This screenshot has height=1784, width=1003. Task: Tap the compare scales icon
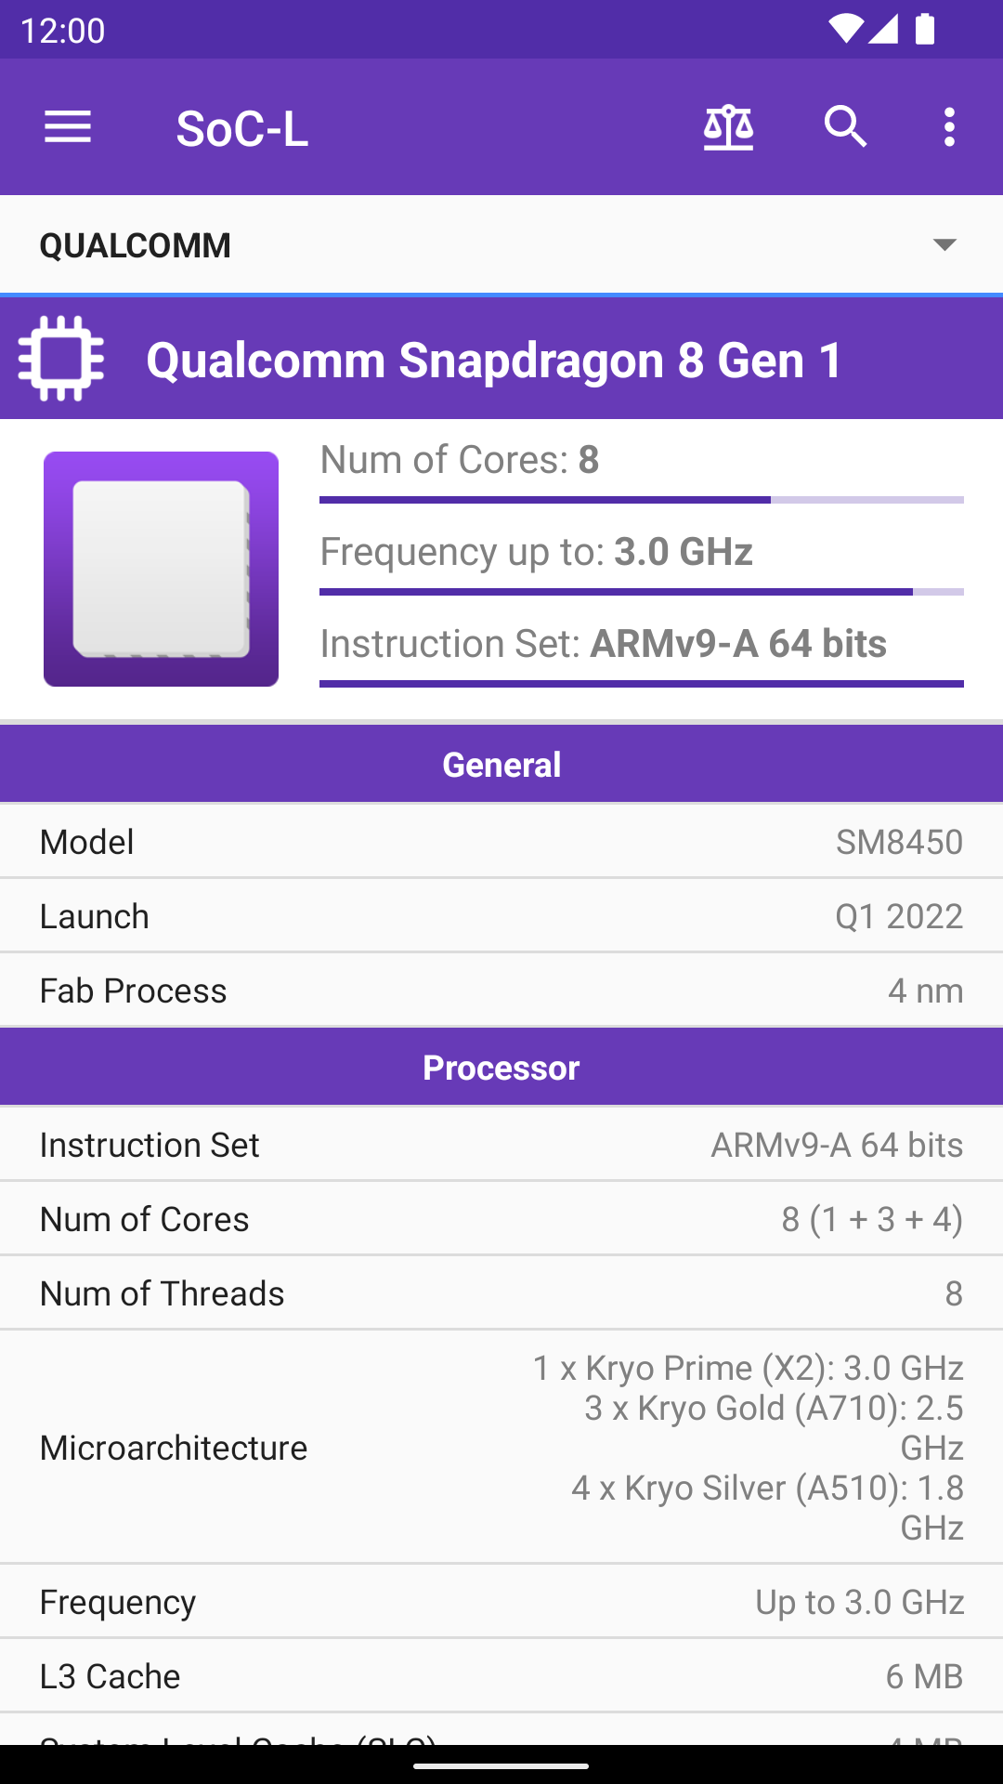click(728, 127)
